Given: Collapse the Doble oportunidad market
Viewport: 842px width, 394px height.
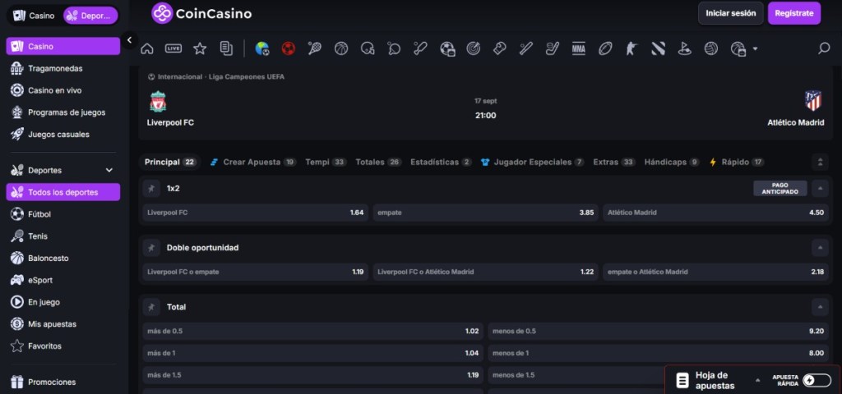Looking at the screenshot, I should point(819,248).
